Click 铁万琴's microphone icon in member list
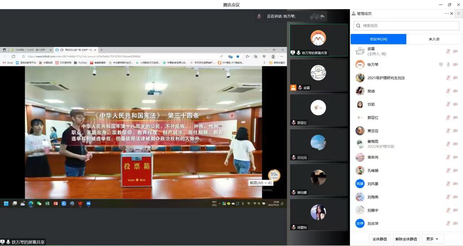Viewport: 463px width, 246px height. pos(448,65)
